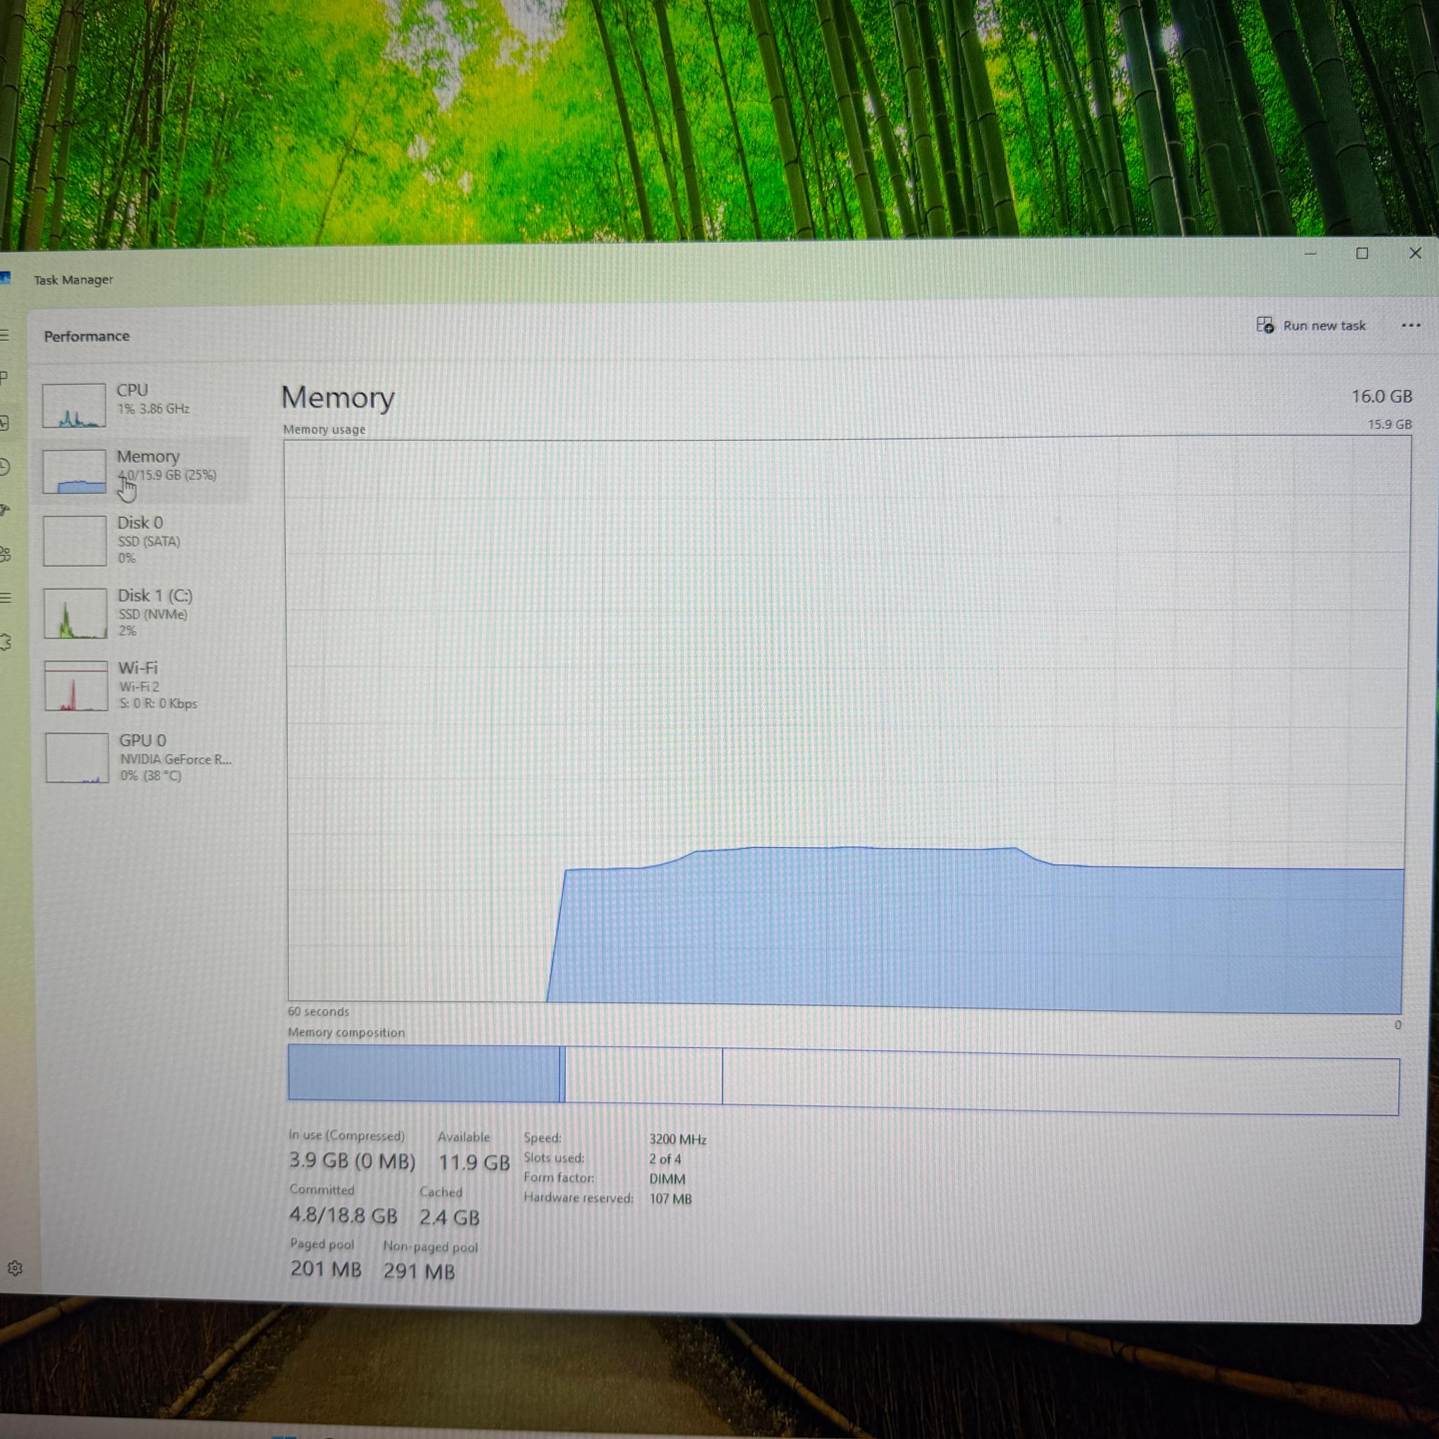This screenshot has width=1439, height=1439.
Task: Click the 3.9 GB (0 MB) in use value
Action: (351, 1161)
